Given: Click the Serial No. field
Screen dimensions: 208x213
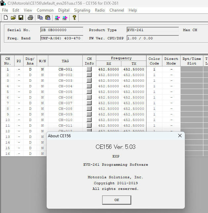Looking at the screenshot, I should coord(62,30).
